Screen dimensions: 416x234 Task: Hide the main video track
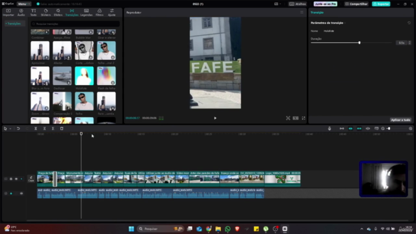click(16, 179)
